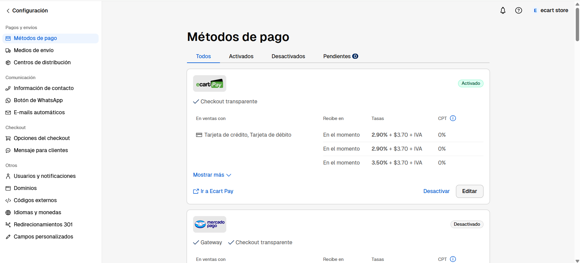Switch to the Todos tab
Image resolution: width=580 pixels, height=263 pixels.
point(203,56)
